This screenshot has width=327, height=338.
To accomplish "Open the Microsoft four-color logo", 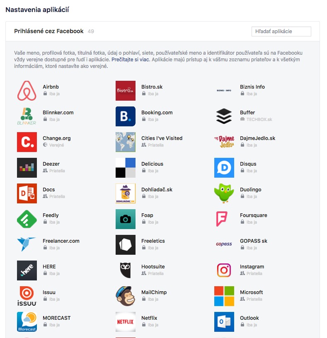I will coord(224,296).
